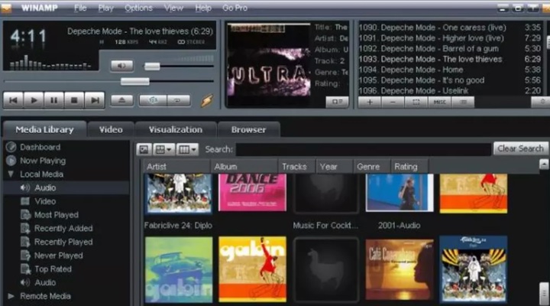Viewport: 550px width, 306px height.
Task: Sort by the Year column header
Action: pyautogui.click(x=335, y=167)
